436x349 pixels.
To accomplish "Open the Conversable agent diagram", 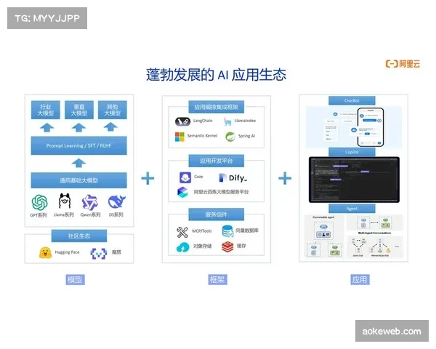I will 324,237.
